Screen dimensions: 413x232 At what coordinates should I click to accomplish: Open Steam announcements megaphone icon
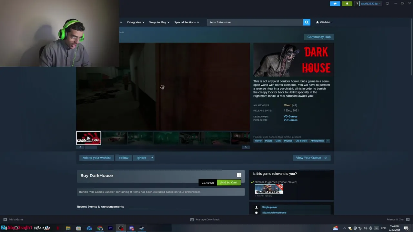pos(335,4)
